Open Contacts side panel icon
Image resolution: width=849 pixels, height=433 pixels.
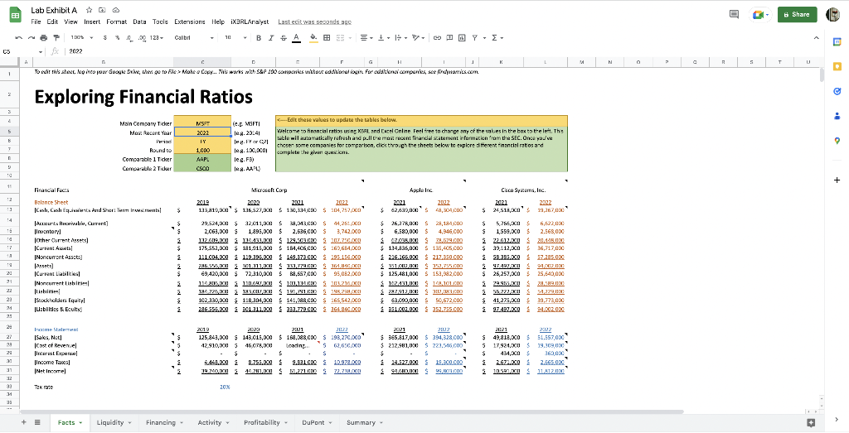[x=837, y=116]
